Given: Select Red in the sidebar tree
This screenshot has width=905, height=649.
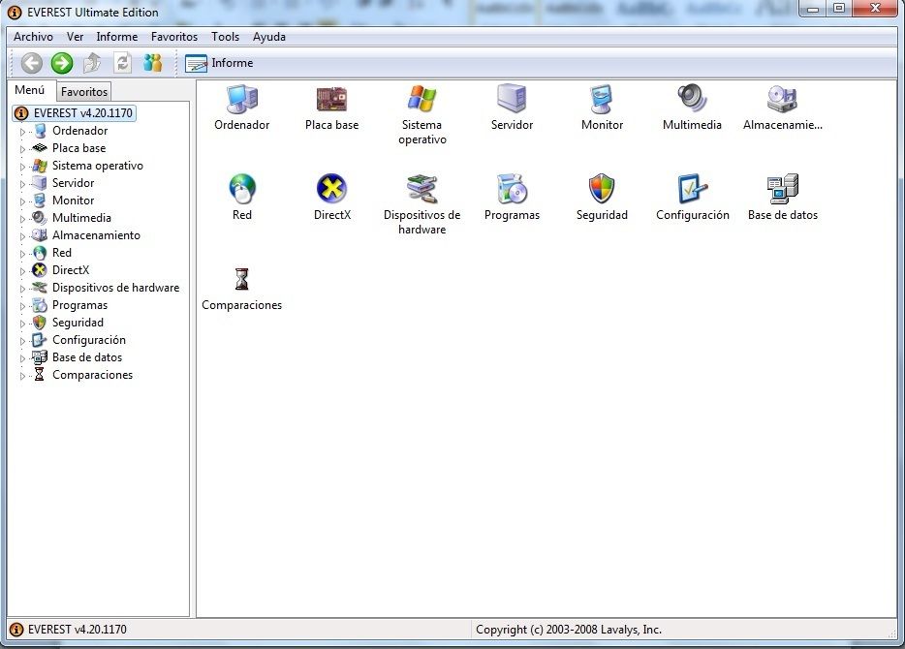Looking at the screenshot, I should pyautogui.click(x=62, y=253).
